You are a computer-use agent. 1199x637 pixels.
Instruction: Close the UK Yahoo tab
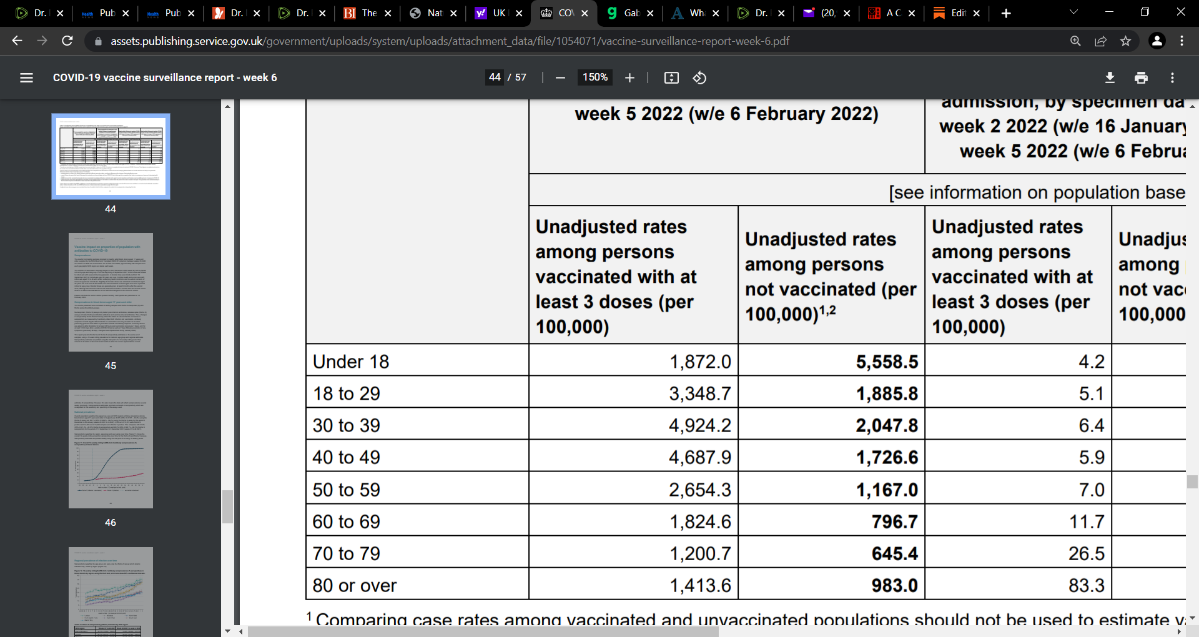click(519, 13)
